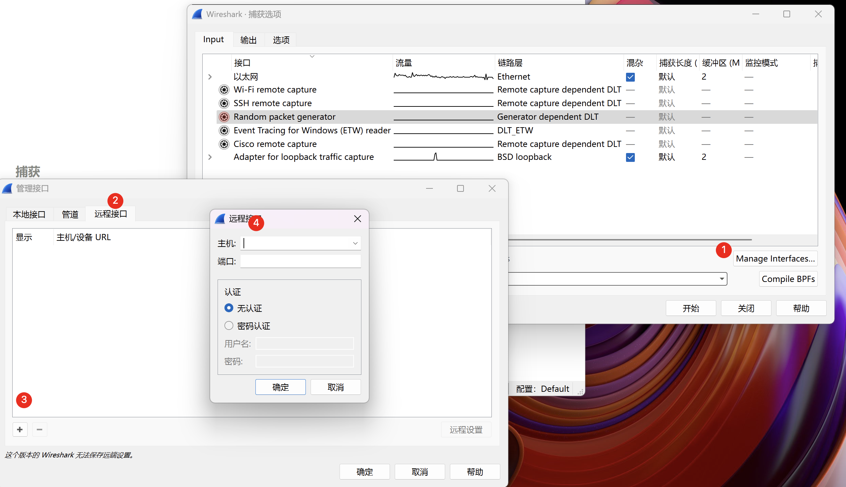Click 取消 in the remote interface dialog
This screenshot has width=846, height=487.
coord(335,387)
